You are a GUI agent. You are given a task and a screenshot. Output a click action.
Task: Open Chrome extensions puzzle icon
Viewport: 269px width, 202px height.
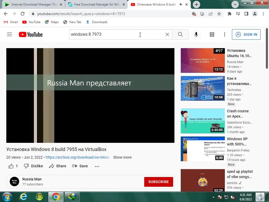(x=229, y=14)
